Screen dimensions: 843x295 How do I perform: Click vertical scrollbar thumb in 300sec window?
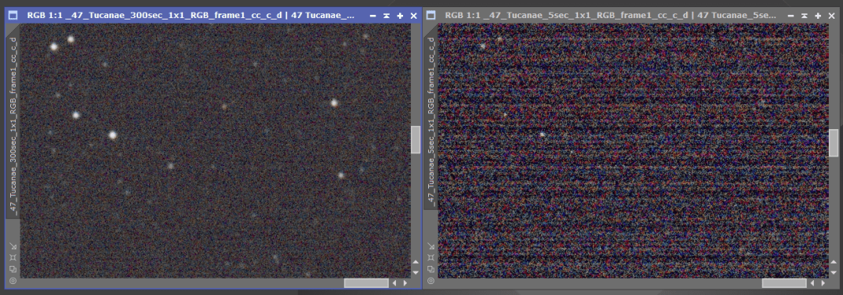416,139
